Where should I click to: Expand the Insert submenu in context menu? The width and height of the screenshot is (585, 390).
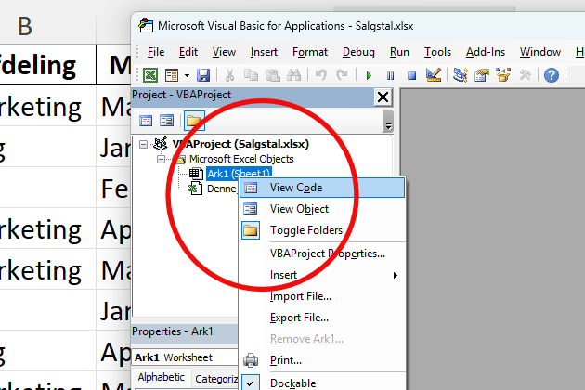click(x=283, y=275)
